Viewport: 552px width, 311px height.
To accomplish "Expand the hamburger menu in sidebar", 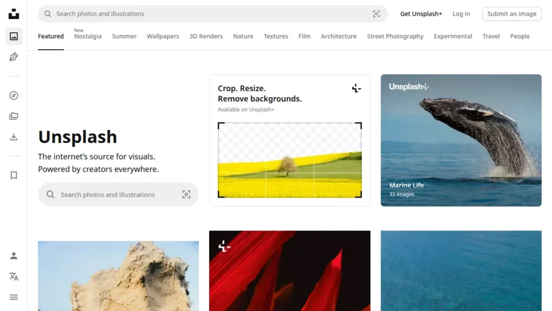I will point(13,298).
